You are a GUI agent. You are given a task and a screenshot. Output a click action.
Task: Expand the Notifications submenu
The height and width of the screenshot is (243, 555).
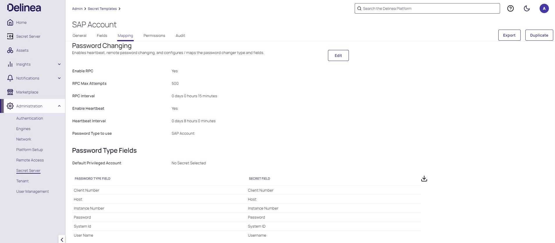tap(59, 78)
